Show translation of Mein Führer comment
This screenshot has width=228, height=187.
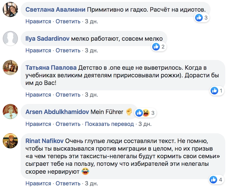pos(109,124)
